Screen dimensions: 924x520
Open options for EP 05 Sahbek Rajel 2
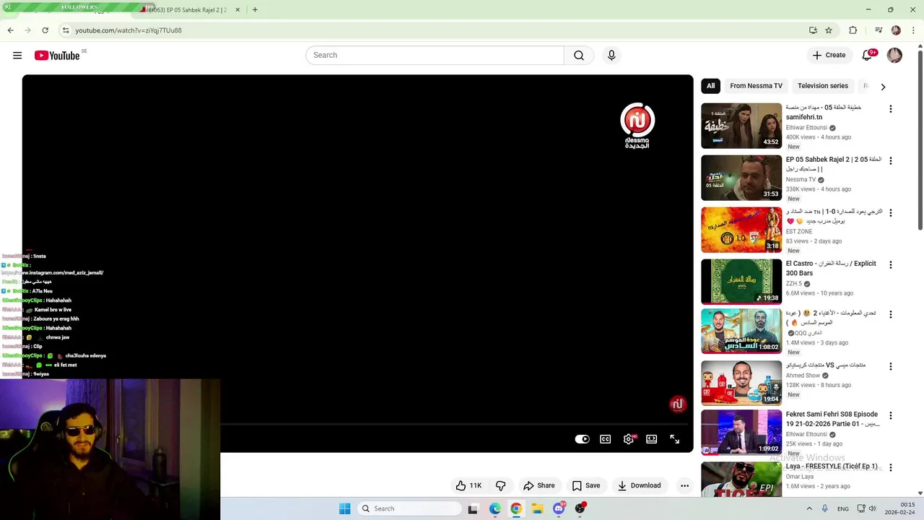tap(891, 161)
